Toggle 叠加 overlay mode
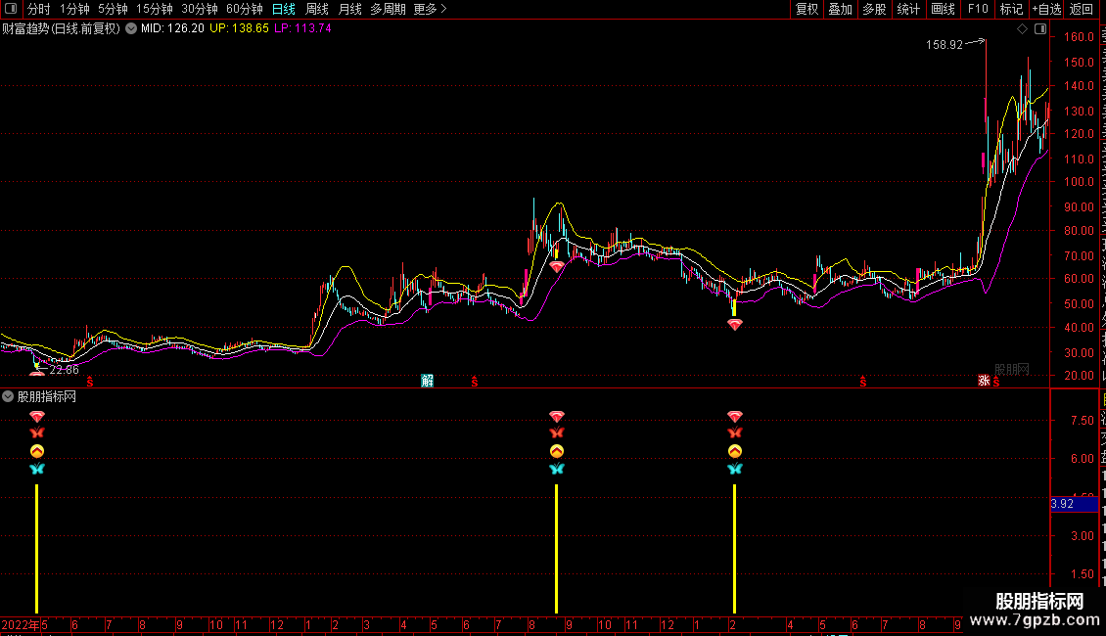1106x636 pixels. [840, 9]
